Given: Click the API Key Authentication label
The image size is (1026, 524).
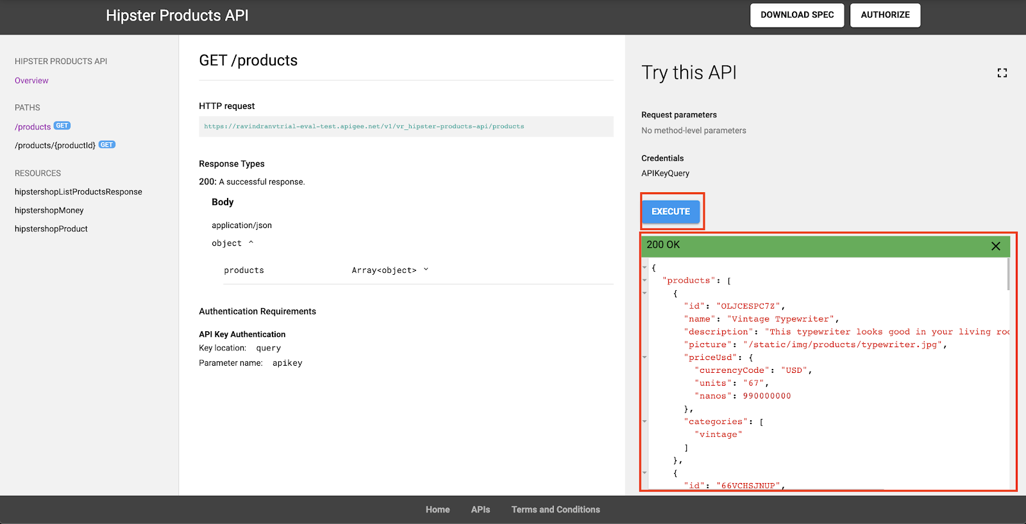Looking at the screenshot, I should point(242,334).
